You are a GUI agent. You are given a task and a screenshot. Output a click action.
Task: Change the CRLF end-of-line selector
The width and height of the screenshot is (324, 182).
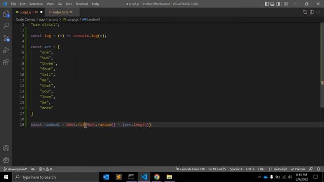pyautogui.click(x=261, y=169)
